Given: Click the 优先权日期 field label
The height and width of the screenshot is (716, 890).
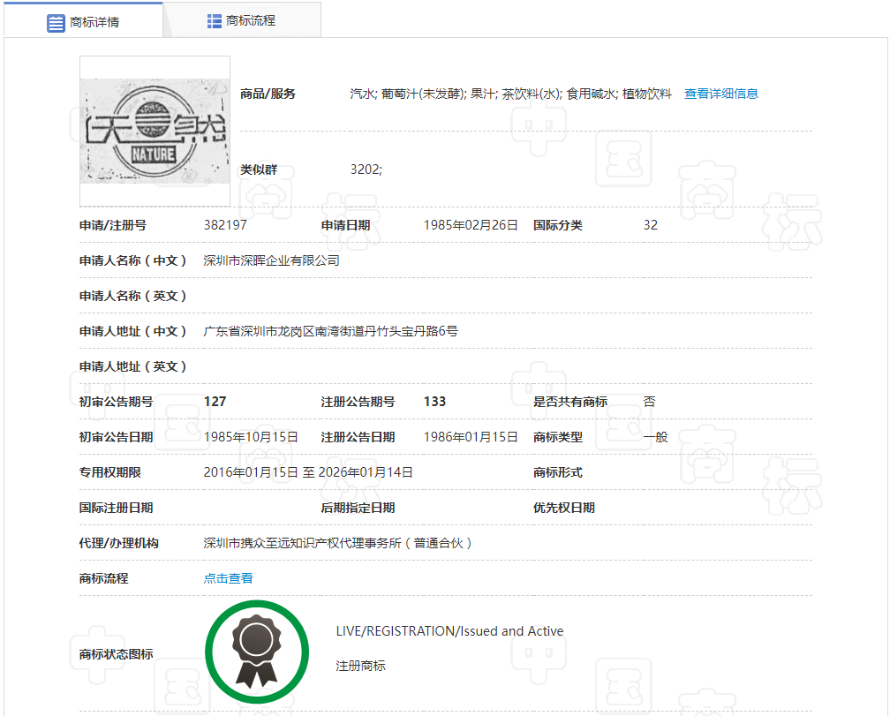Looking at the screenshot, I should [x=563, y=508].
